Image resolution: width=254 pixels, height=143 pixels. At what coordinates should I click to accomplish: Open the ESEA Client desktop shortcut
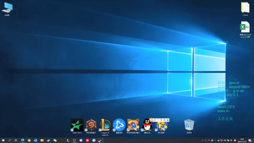pyautogui.click(x=77, y=126)
